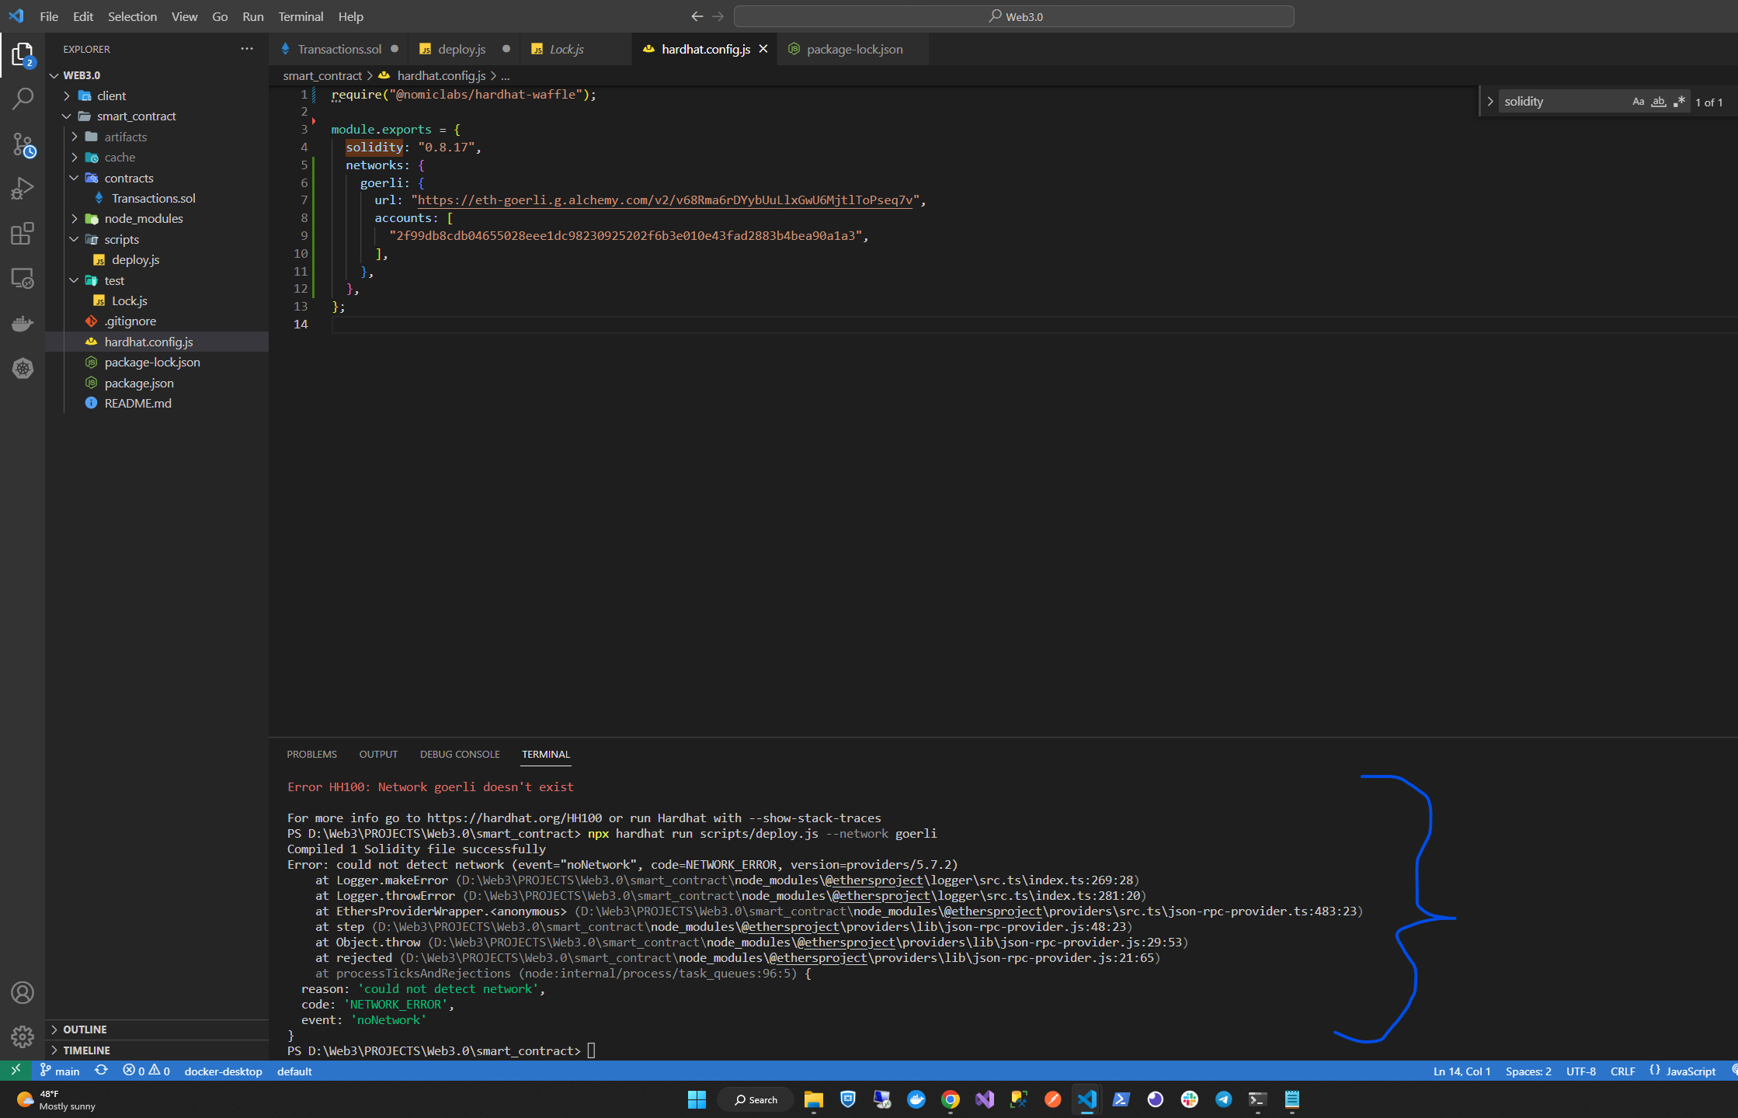Click the Spaces: 2 indentation indicator
The image size is (1738, 1118).
tap(1528, 1071)
